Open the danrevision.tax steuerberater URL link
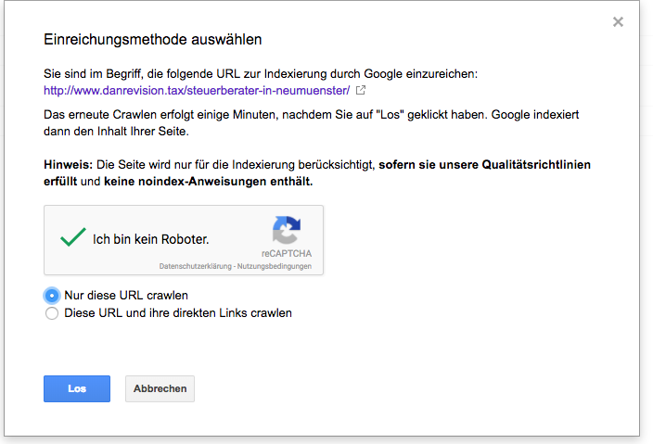The image size is (653, 444). [x=197, y=90]
